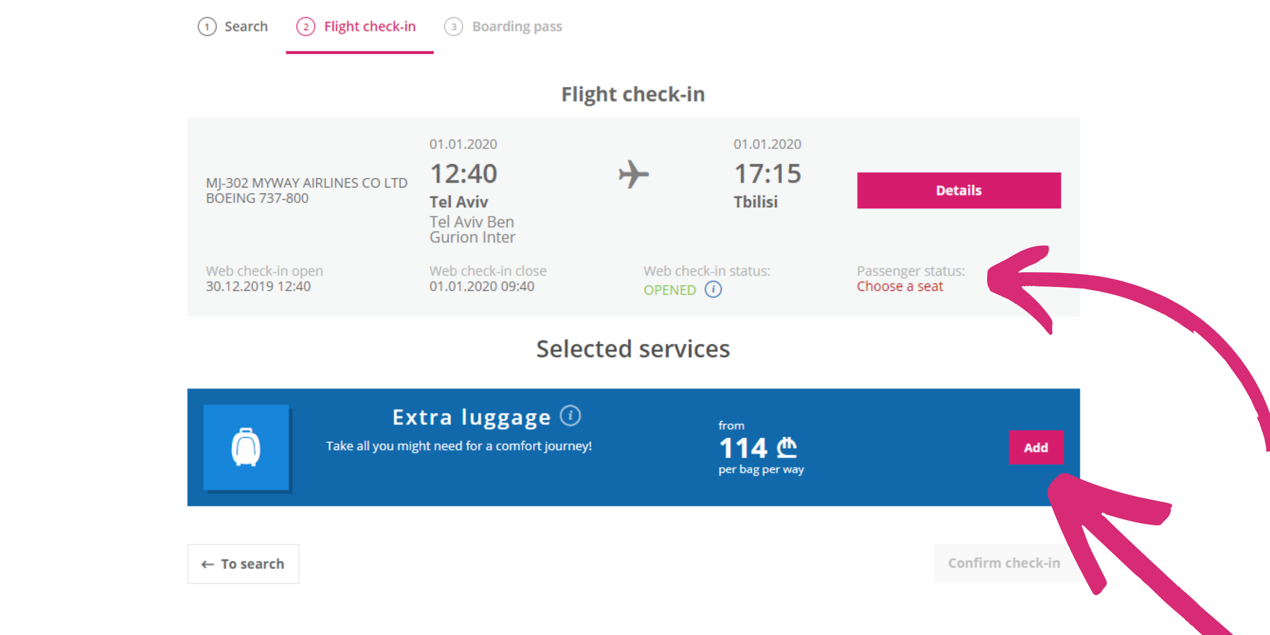The image size is (1270, 635).
Task: Click the left arrow in To search
Action: click(x=207, y=564)
